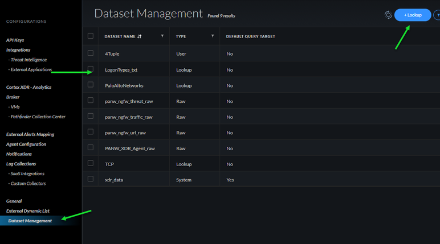This screenshot has height=244, width=440.
Task: Click the Default Query Target column header
Action: [250, 36]
